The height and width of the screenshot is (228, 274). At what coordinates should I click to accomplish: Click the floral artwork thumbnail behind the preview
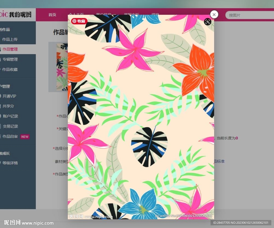(62, 67)
